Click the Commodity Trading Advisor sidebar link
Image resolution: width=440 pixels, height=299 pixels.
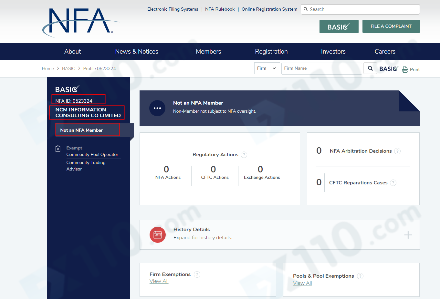[x=86, y=166]
